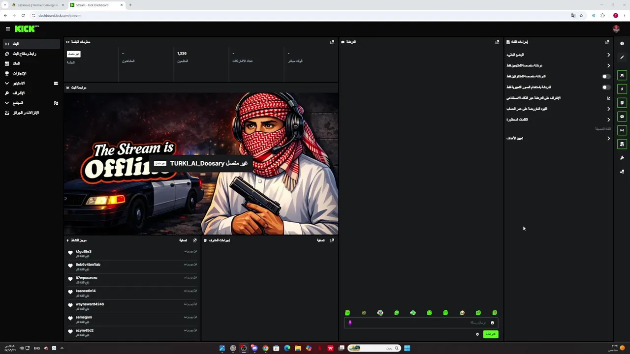The image size is (630, 354).
Task: Click the address bar URL
Action: point(60,15)
